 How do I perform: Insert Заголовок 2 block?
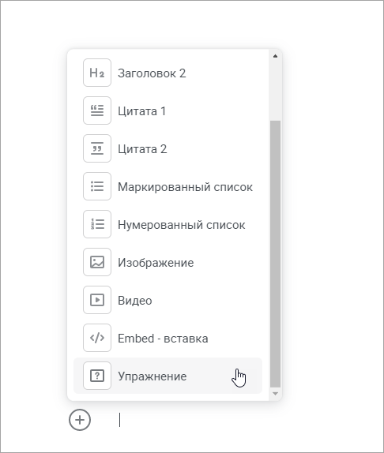tap(168, 73)
